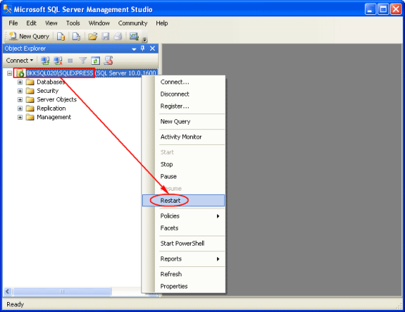
Task: Choose Activity Monitor in the context menu
Action: click(x=184, y=137)
